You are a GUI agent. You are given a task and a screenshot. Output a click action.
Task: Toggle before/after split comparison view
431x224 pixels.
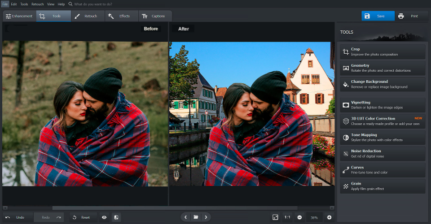pos(116,217)
